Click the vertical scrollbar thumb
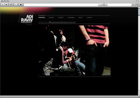 139,12
